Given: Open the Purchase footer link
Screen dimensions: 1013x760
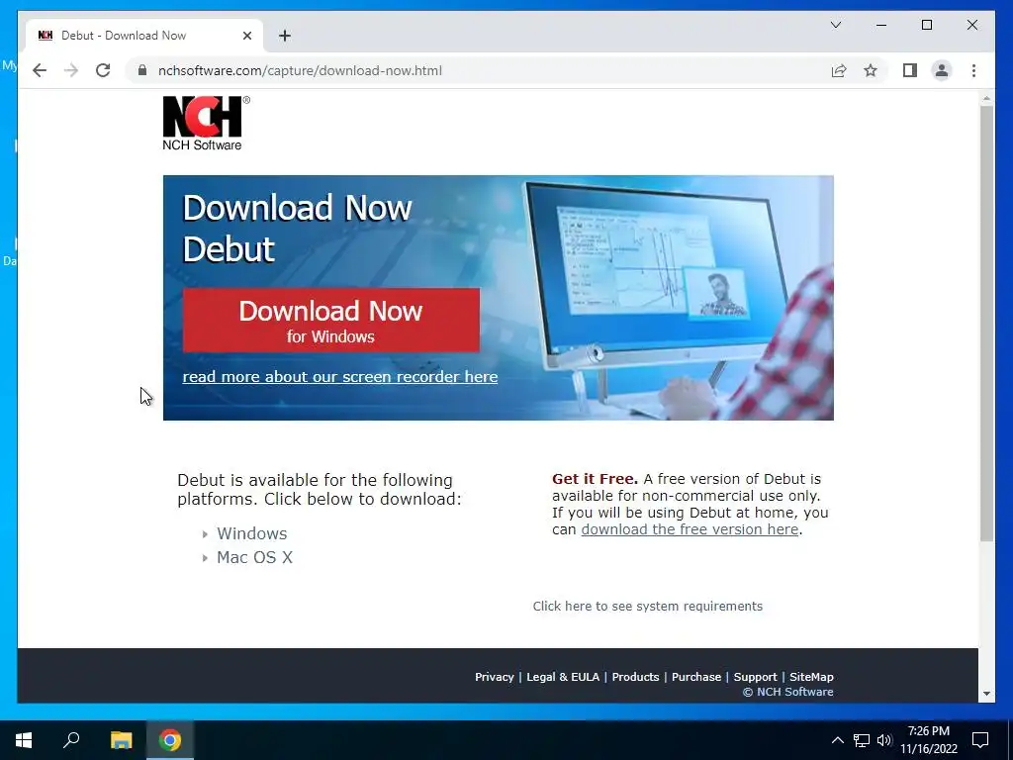Looking at the screenshot, I should tap(695, 677).
